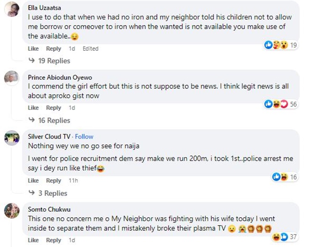Screen dimensions: 315x247
Task: Open Silver Cloud TV's profile picture
Action: click(11, 137)
